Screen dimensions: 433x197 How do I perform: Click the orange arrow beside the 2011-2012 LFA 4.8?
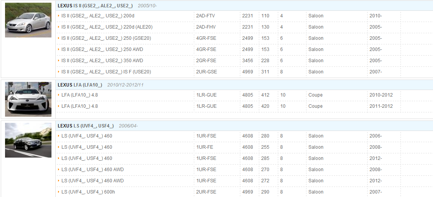click(x=59, y=106)
